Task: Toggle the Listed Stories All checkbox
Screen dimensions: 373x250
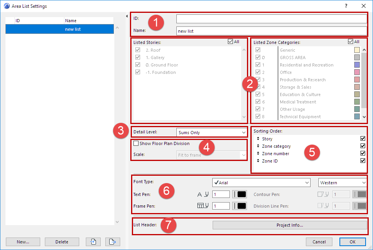Action: (x=230, y=42)
